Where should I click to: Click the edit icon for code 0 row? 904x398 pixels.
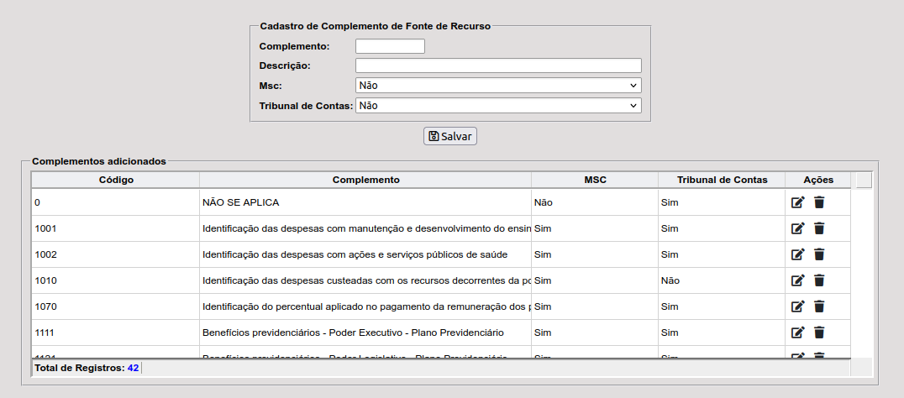[798, 202]
